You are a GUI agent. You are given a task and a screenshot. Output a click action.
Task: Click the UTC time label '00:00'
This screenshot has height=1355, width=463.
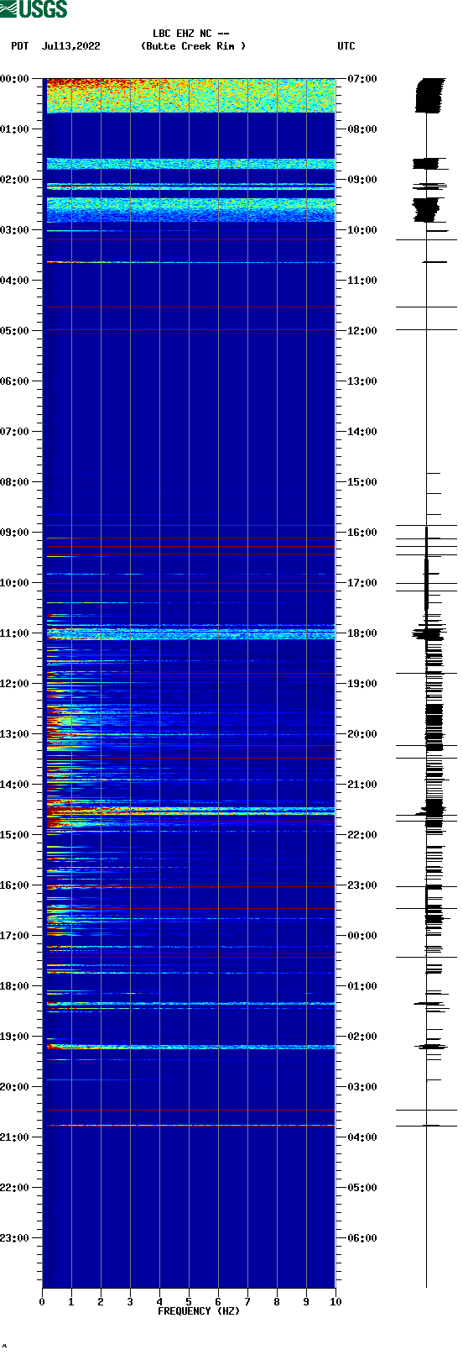pyautogui.click(x=362, y=936)
